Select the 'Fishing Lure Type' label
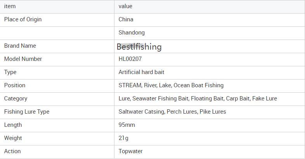The width and height of the screenshot is (305, 159). click(x=27, y=112)
